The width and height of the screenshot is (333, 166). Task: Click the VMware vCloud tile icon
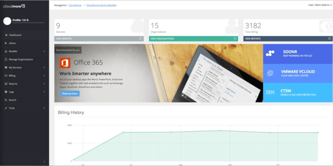(270, 73)
